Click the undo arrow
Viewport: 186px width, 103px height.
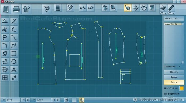coord(83,8)
